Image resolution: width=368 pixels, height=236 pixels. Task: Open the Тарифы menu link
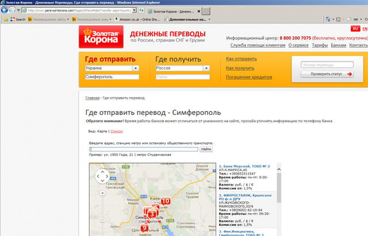(320, 45)
